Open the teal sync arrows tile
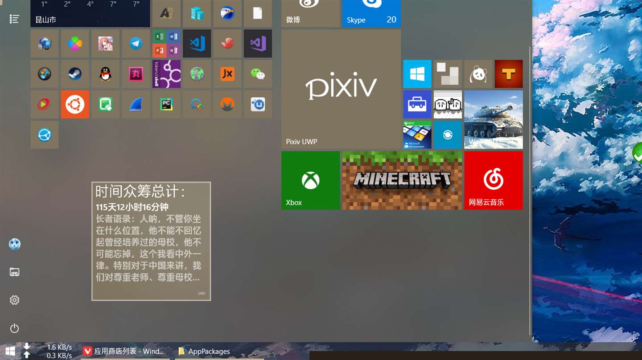 448,135
